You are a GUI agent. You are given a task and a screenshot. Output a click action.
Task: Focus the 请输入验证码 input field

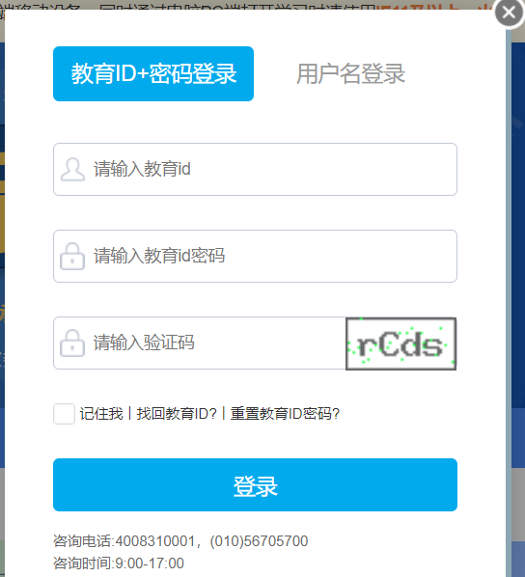click(200, 343)
